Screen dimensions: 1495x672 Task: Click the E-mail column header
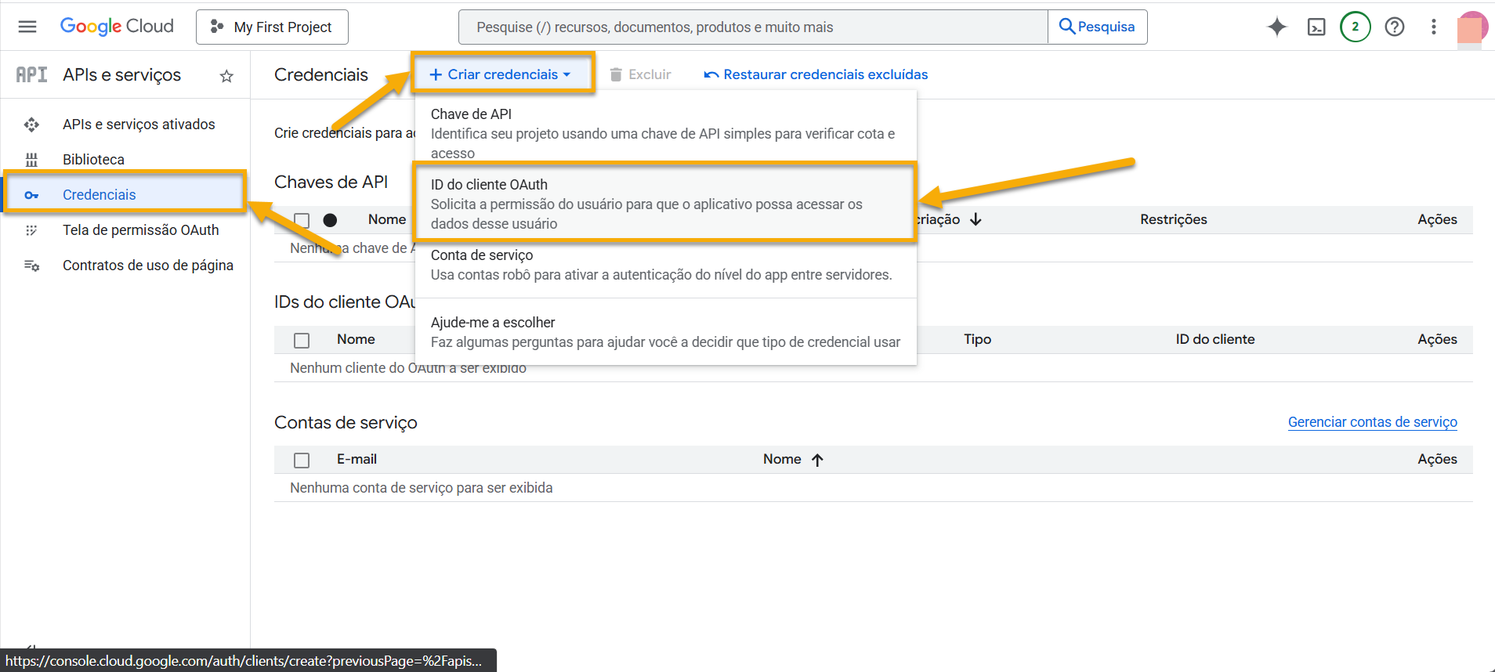click(357, 459)
